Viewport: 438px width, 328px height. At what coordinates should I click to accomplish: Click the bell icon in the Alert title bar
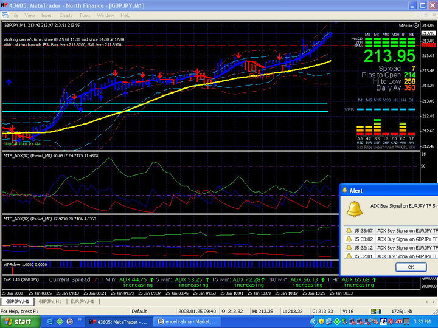(x=345, y=190)
